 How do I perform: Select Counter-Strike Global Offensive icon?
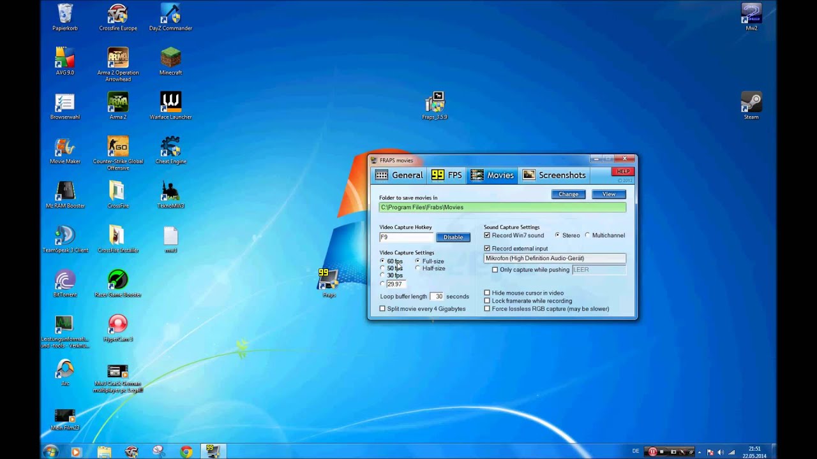[x=118, y=154]
